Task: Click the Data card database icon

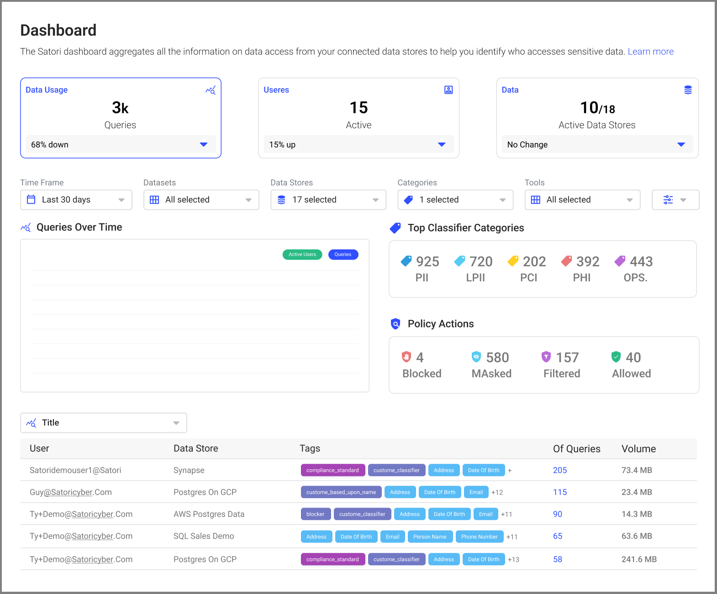Action: click(x=688, y=90)
